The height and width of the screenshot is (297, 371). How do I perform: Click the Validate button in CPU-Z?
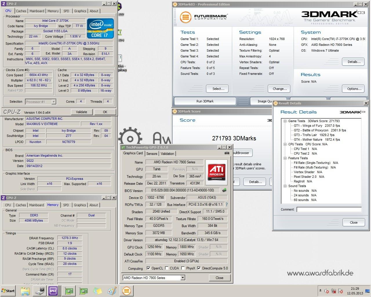click(x=81, y=112)
